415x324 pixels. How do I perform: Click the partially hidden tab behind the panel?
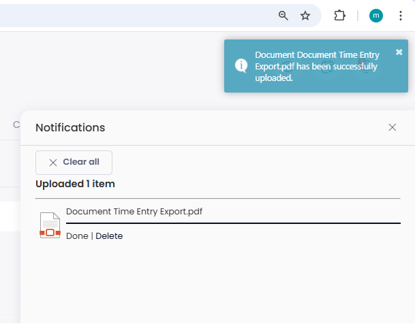click(x=15, y=125)
